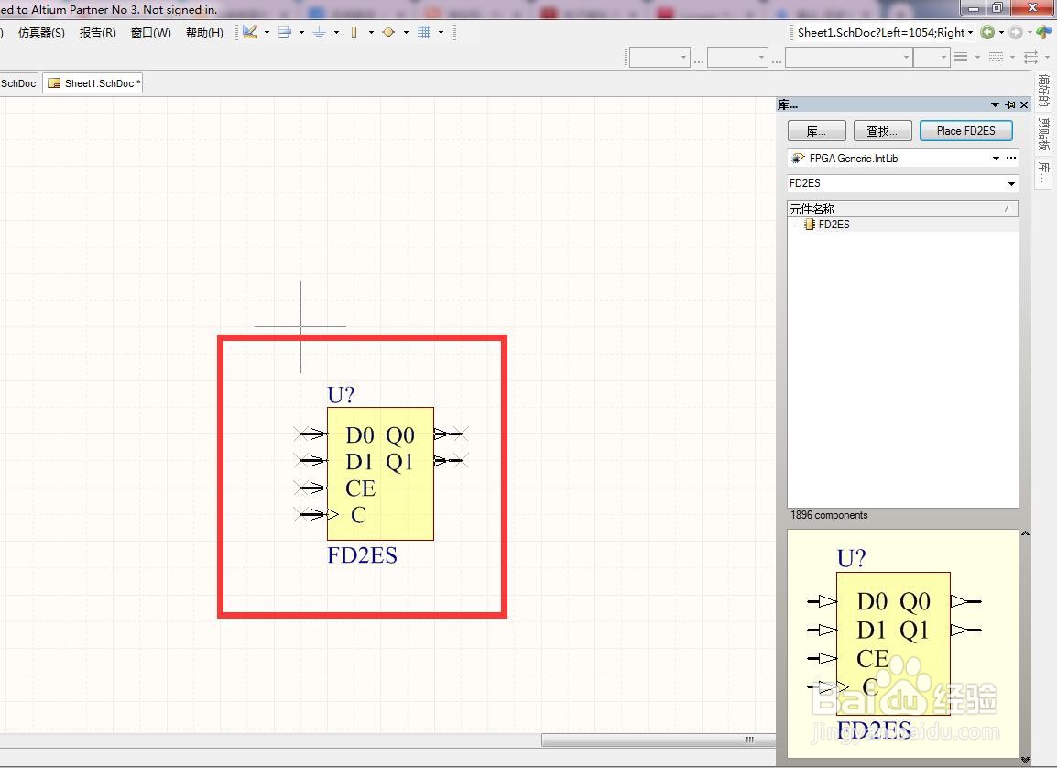Open the drawing utility tools icon
Screen dimensions: 1057x768
pos(250,32)
